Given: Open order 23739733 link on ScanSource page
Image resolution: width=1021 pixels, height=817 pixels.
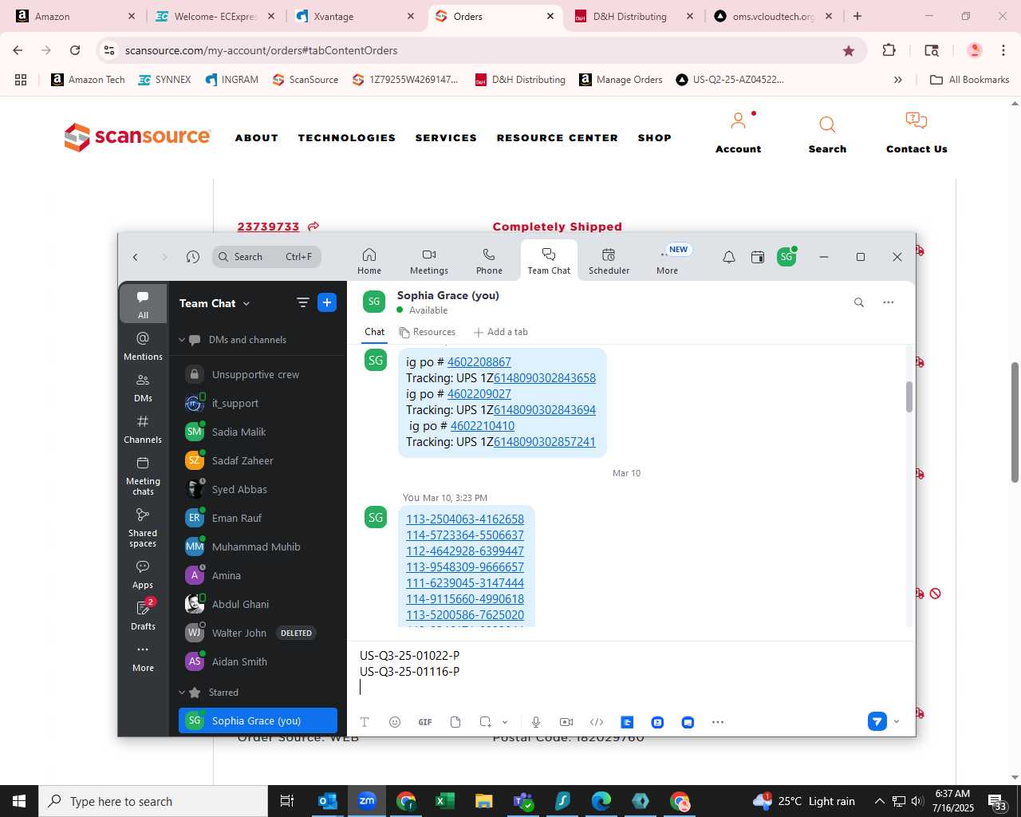Looking at the screenshot, I should (x=268, y=227).
